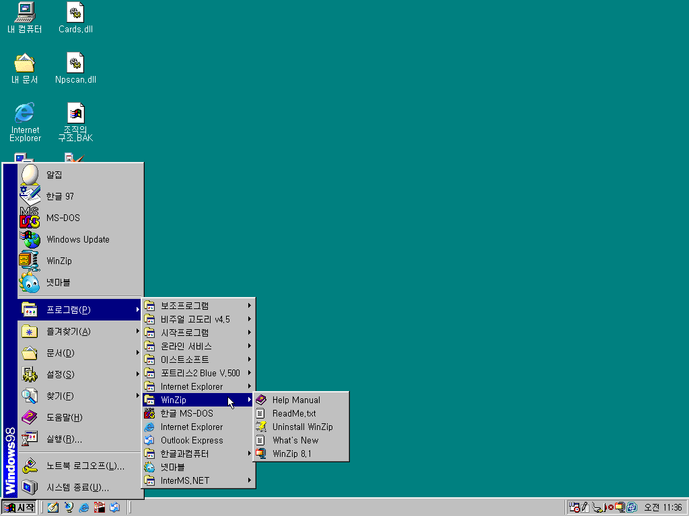Run Uninstall WinZip
Screen dimensions: 689x516
pyautogui.click(x=301, y=427)
